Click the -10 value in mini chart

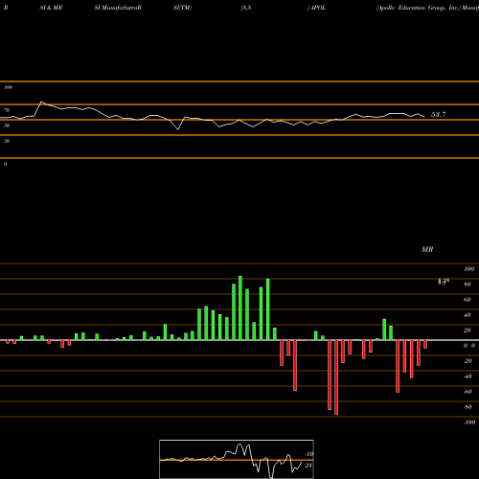(308, 454)
